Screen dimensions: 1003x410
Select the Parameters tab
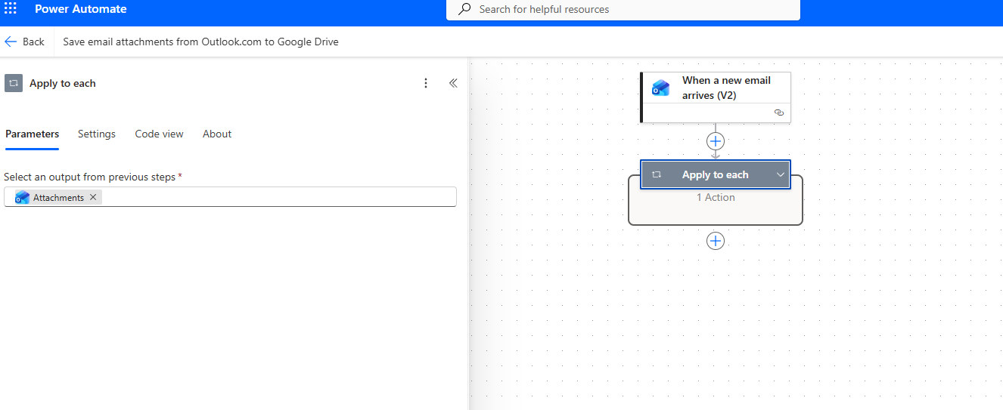click(x=32, y=134)
